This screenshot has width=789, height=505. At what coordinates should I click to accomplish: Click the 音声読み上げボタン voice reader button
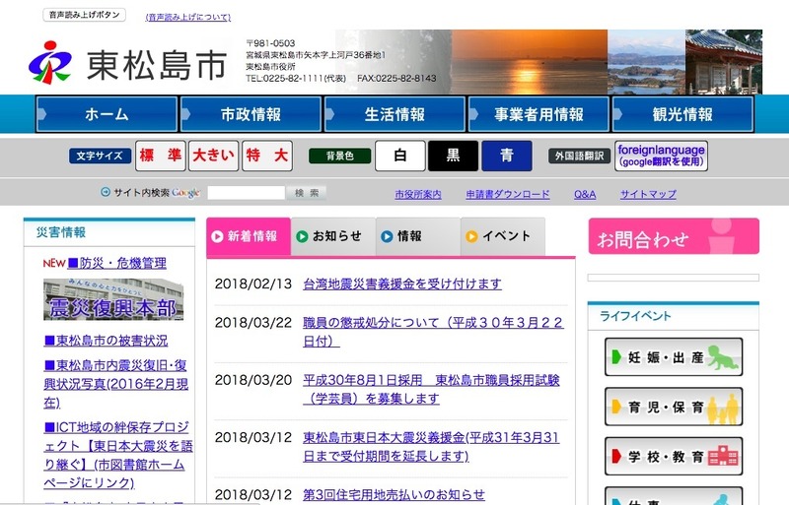[84, 15]
